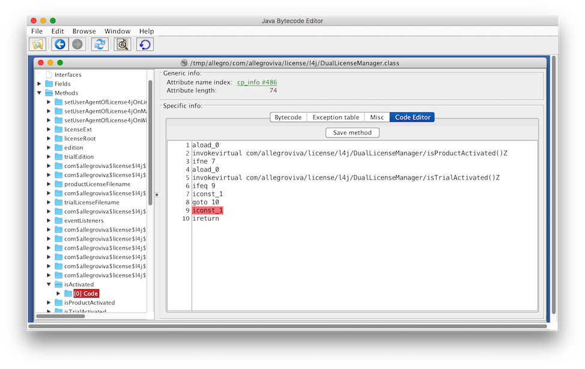Screen dimensions: 585x369
Task: Click the main window vertical scrollbar
Action: tap(554, 185)
